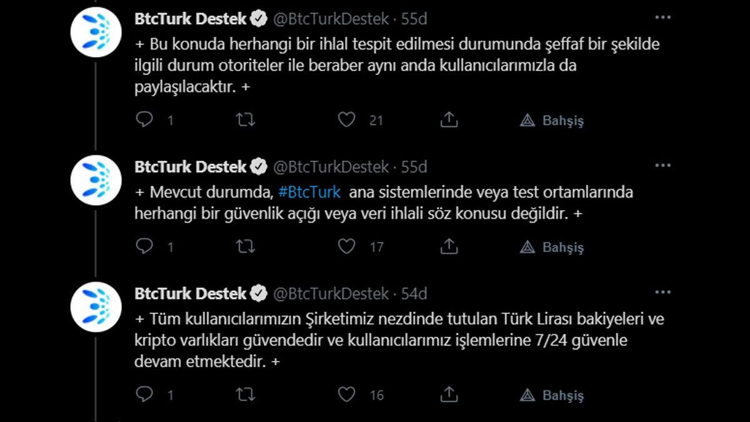Open the reply icon on the first tweet
The width and height of the screenshot is (750, 422).
(x=145, y=119)
